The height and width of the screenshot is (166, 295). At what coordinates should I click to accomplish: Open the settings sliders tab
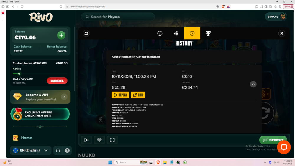point(176,33)
